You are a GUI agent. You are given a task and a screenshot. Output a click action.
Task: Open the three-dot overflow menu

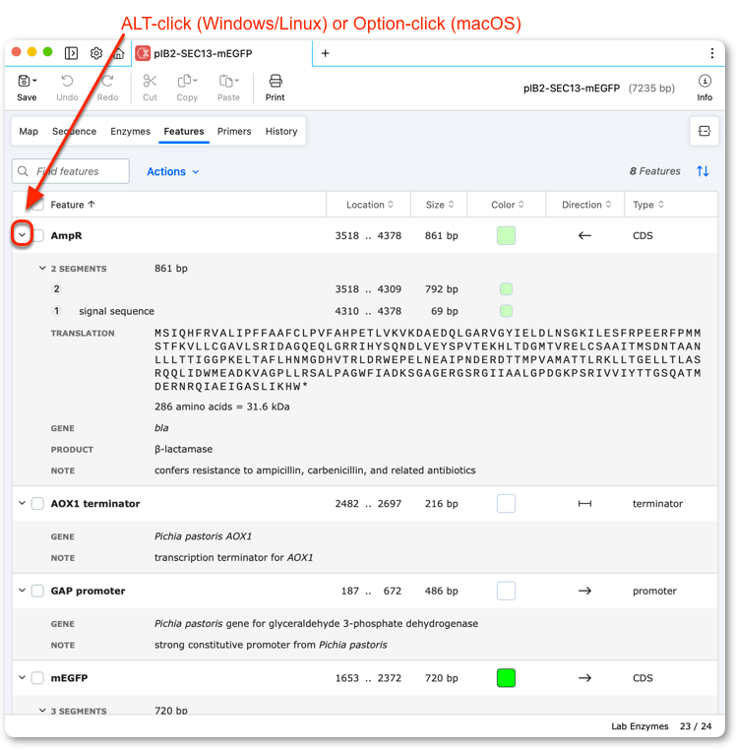coord(712,53)
